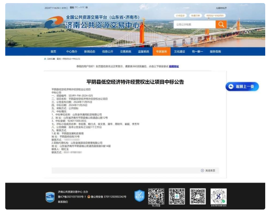268x212 pixels.
Task: Click the 企业登录 button
Action: [x=180, y=15]
